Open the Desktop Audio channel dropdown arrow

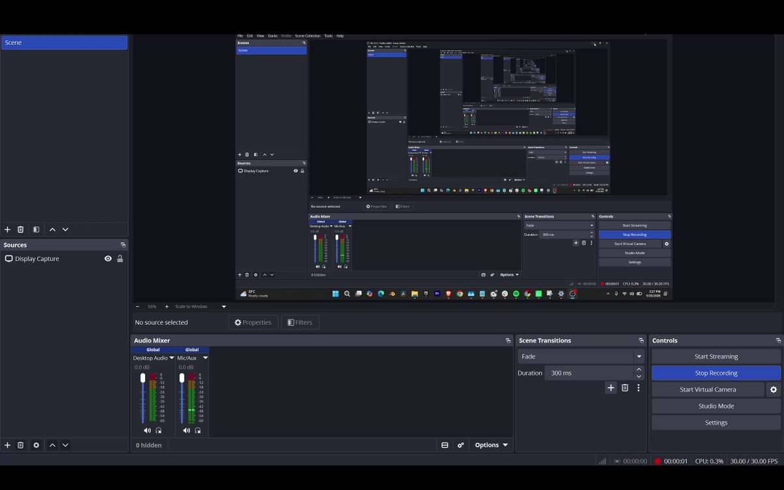(172, 358)
